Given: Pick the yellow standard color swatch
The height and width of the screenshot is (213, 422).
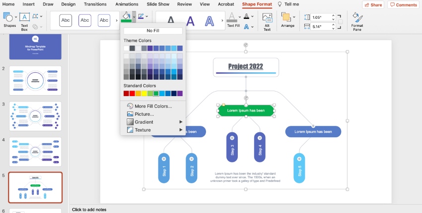Looking at the screenshot, I should tap(144, 94).
